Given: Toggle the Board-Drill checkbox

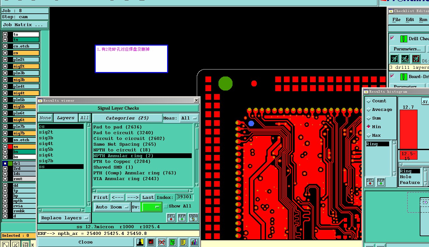Looking at the screenshot, I should tap(392, 76).
